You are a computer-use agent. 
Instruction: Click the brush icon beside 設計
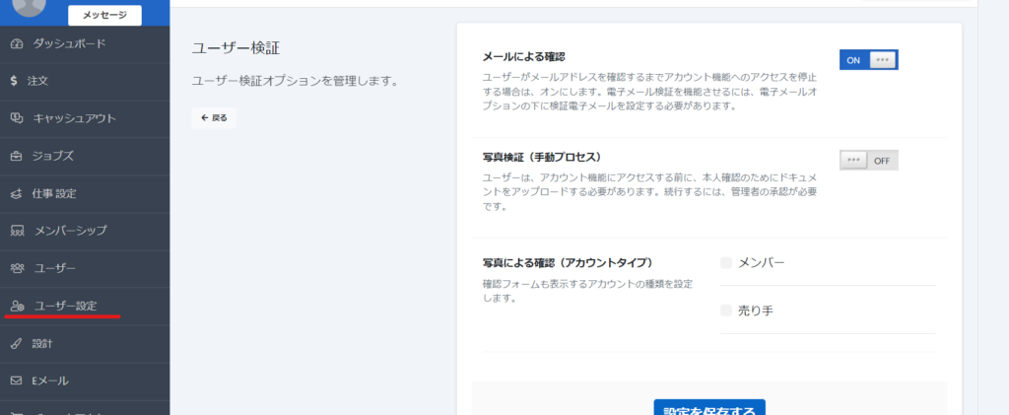click(16, 343)
